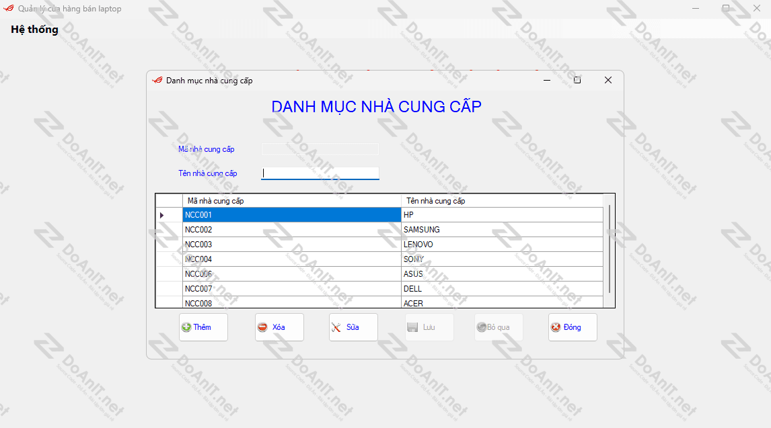
Task: Click the red minus icon on Xóa
Action: click(x=262, y=327)
